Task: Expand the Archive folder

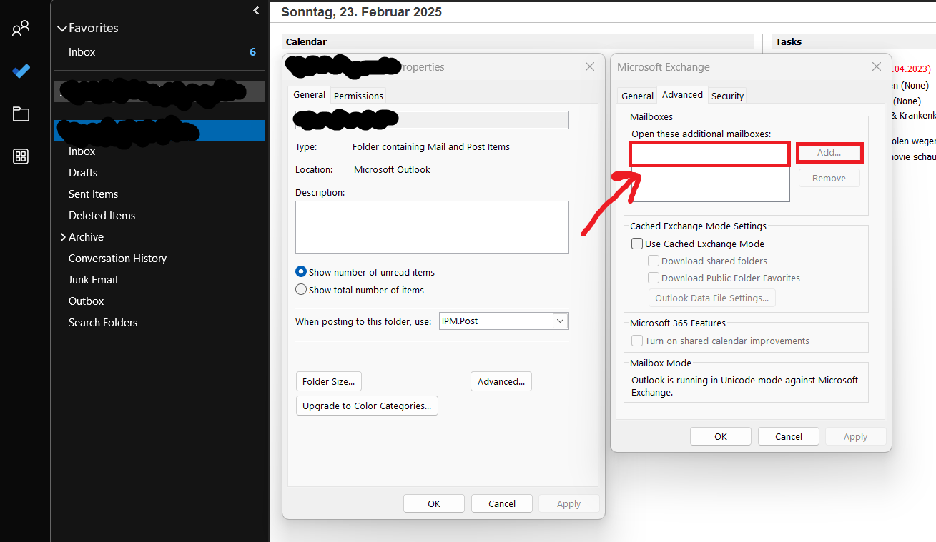Action: coord(62,236)
